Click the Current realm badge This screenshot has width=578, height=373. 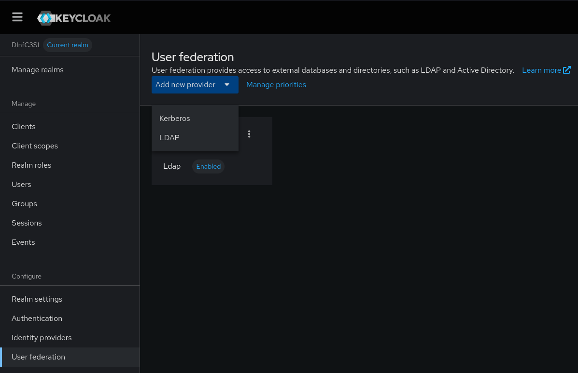tap(68, 45)
